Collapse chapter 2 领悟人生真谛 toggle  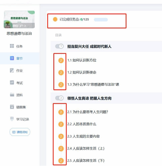click(x=59, y=98)
